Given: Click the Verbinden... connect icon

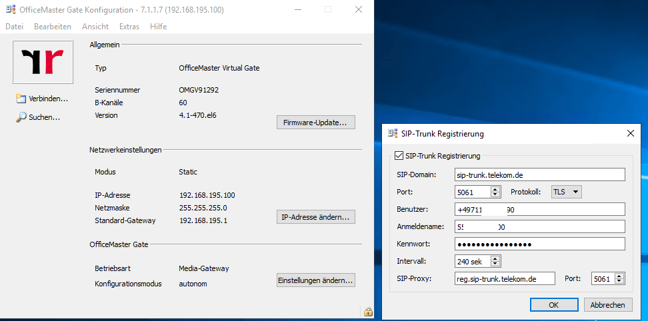Looking at the screenshot, I should [21, 98].
